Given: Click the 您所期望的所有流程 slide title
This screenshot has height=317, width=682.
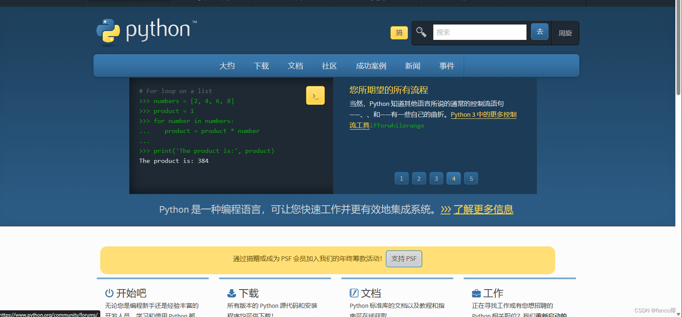Looking at the screenshot, I should [389, 90].
